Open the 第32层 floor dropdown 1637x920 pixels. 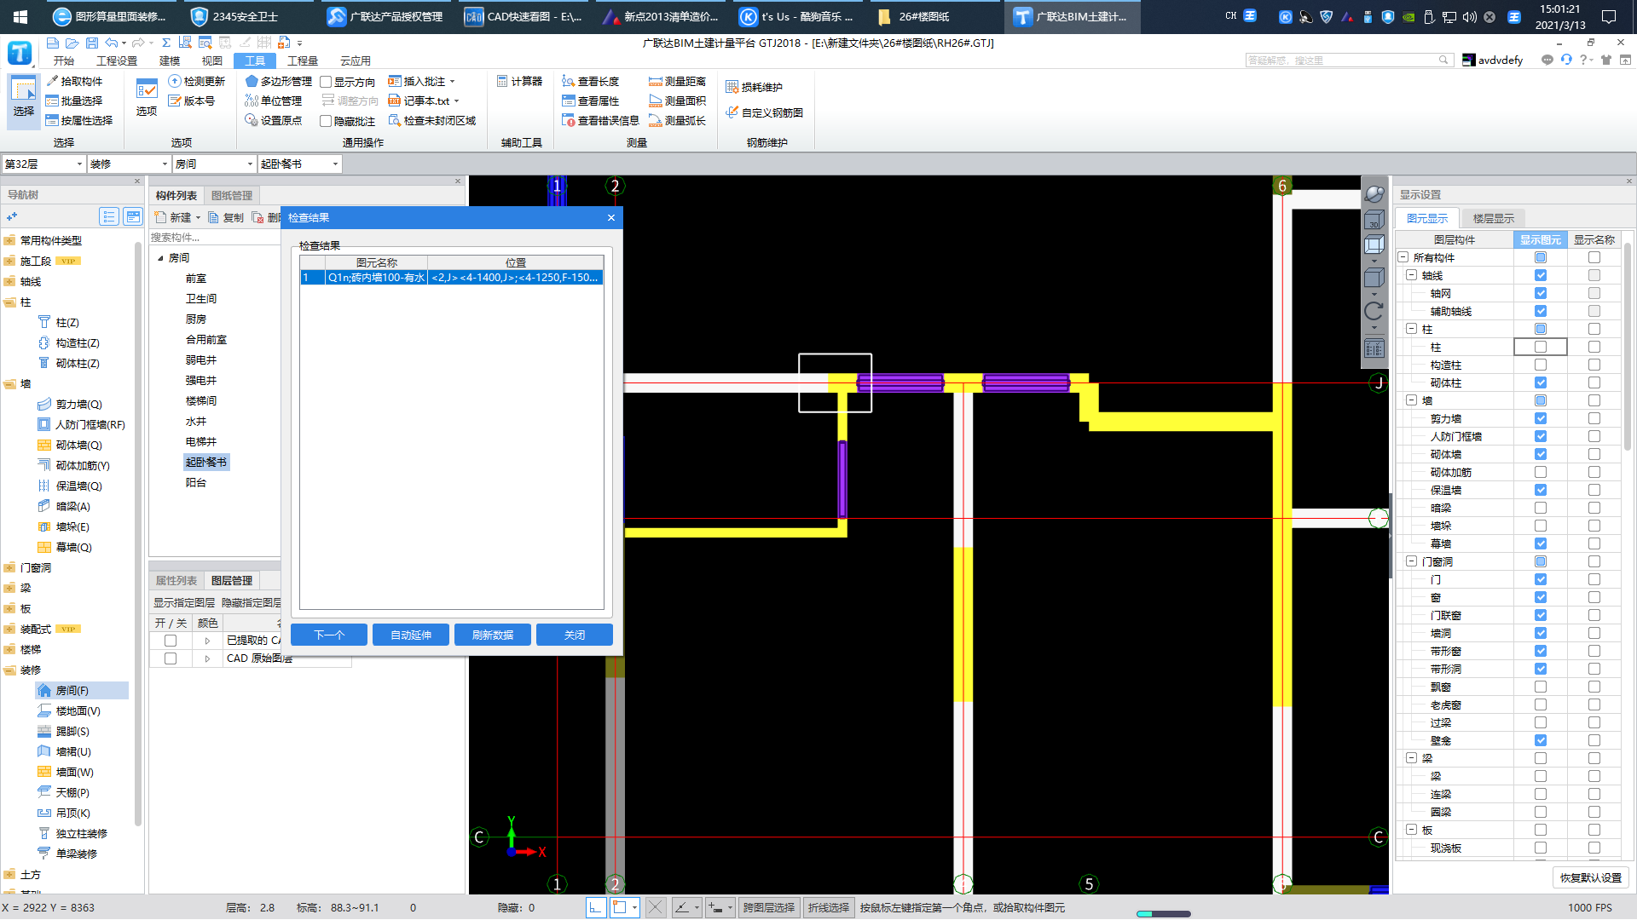click(43, 164)
